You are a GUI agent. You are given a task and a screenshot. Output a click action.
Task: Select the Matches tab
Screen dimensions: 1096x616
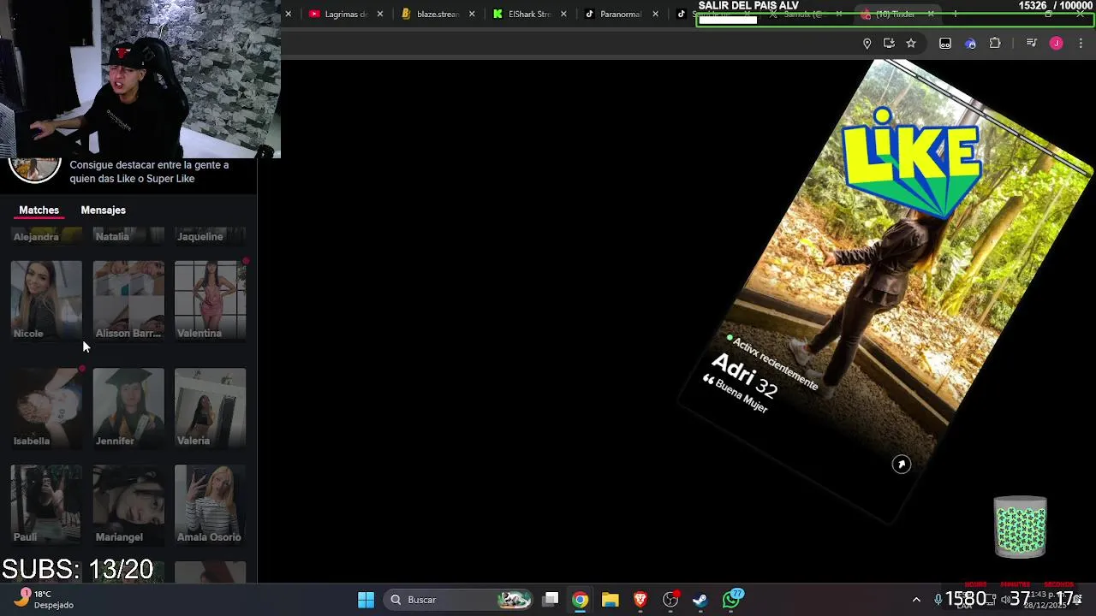[x=39, y=210]
